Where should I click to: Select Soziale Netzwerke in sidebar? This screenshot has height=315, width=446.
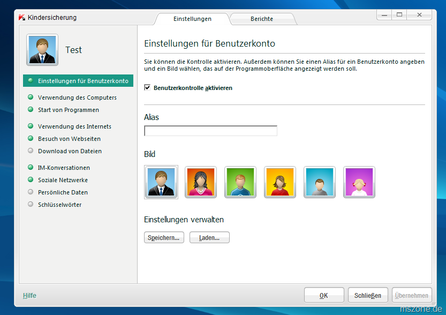[x=63, y=180]
